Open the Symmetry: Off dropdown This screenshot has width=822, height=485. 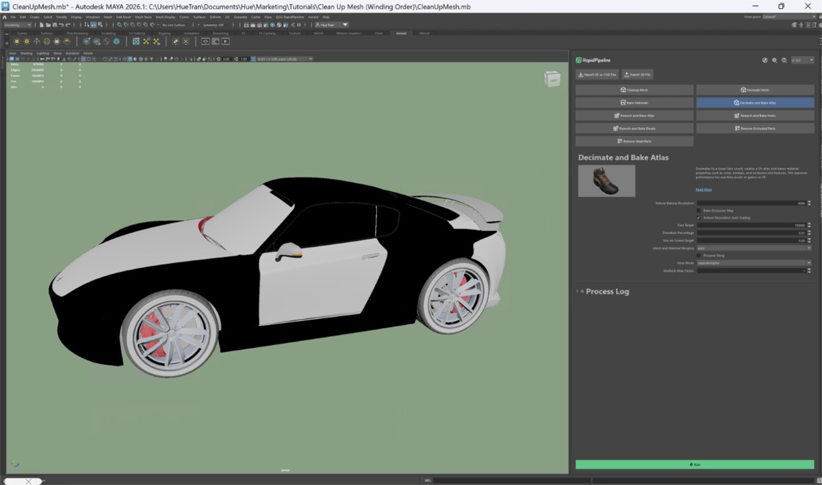click(215, 25)
